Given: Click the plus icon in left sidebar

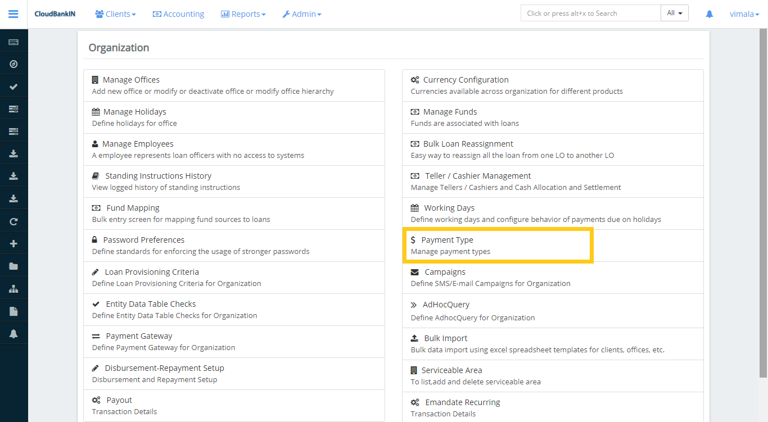Looking at the screenshot, I should (13, 244).
